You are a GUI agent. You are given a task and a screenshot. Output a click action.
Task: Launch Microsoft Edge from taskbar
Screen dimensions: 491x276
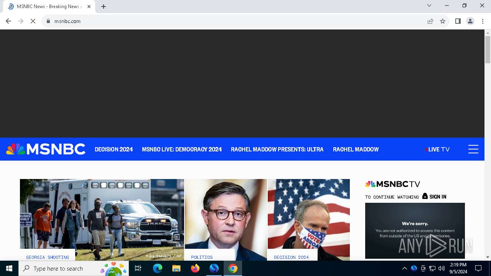(x=158, y=268)
